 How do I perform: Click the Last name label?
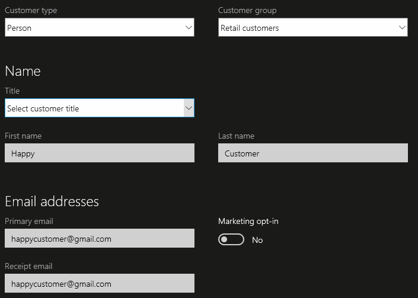236,136
